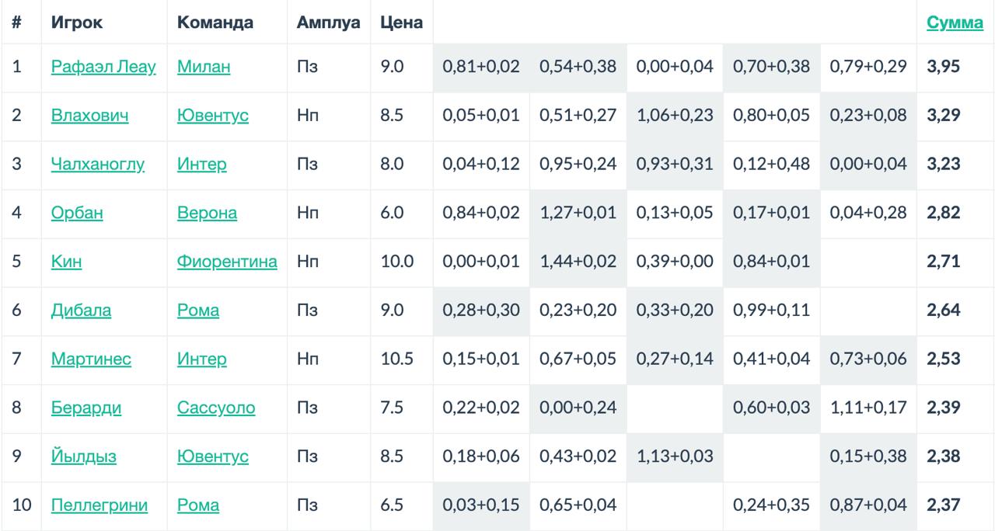Click the Игрок column header
The width and height of the screenshot is (995, 531).
tap(77, 23)
